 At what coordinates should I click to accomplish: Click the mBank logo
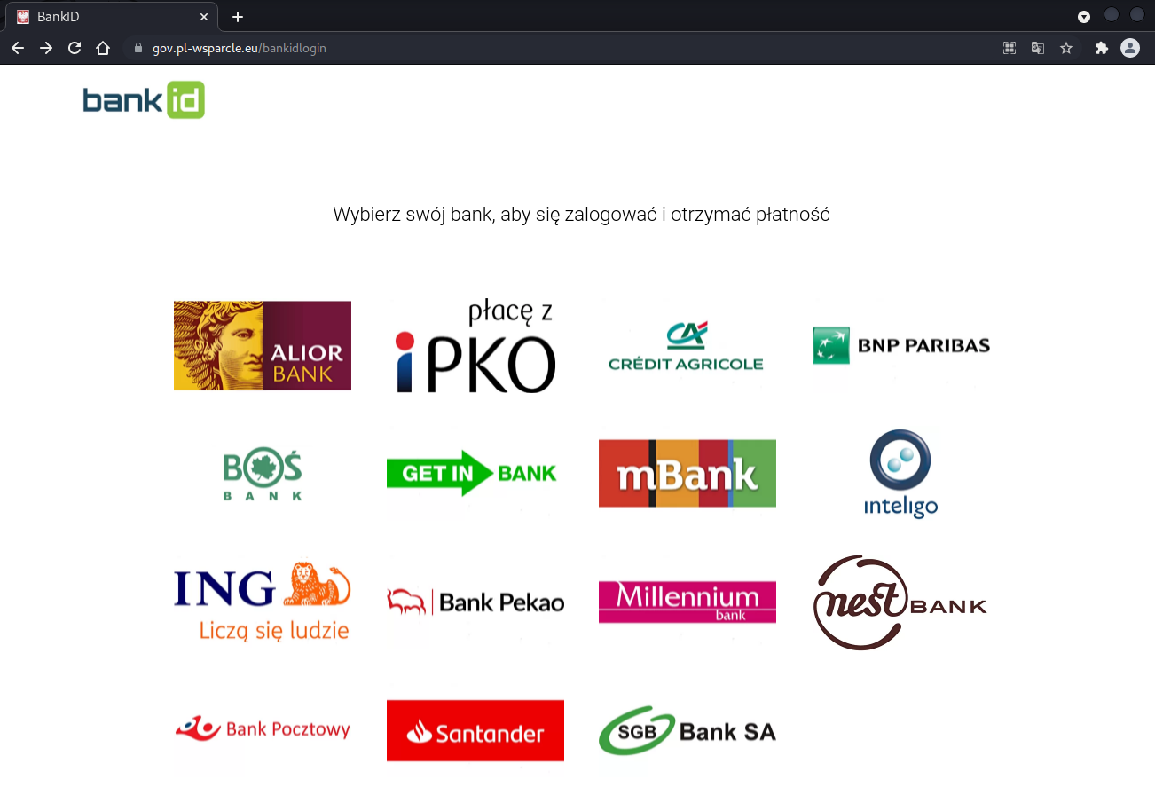687,474
